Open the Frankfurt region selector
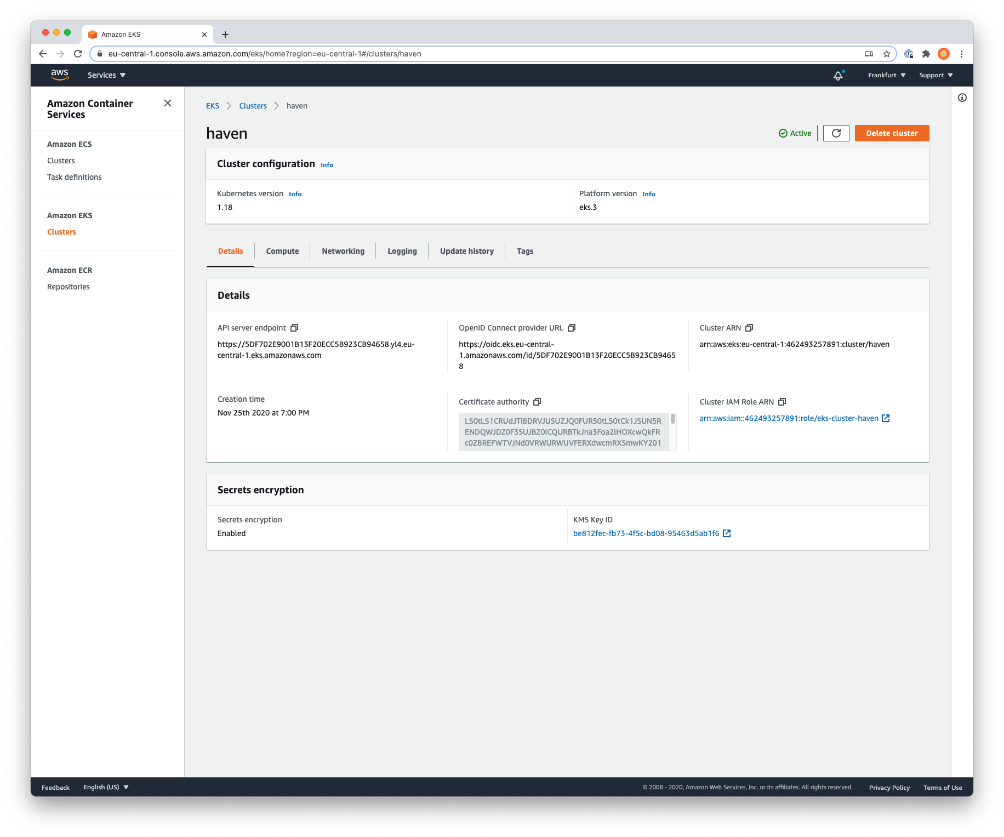This screenshot has height=837, width=1004. (886, 75)
